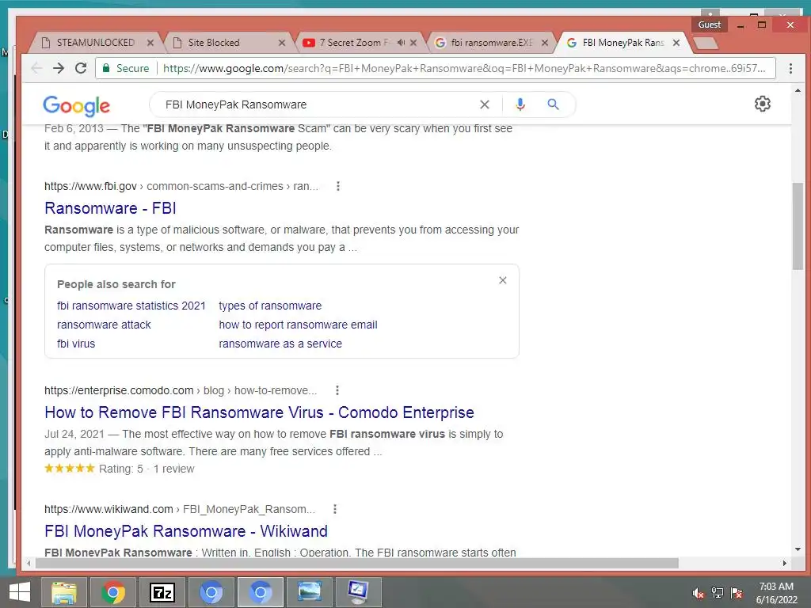This screenshot has height=608, width=811.
Task: Click the browser forward arrow
Action: point(59,68)
